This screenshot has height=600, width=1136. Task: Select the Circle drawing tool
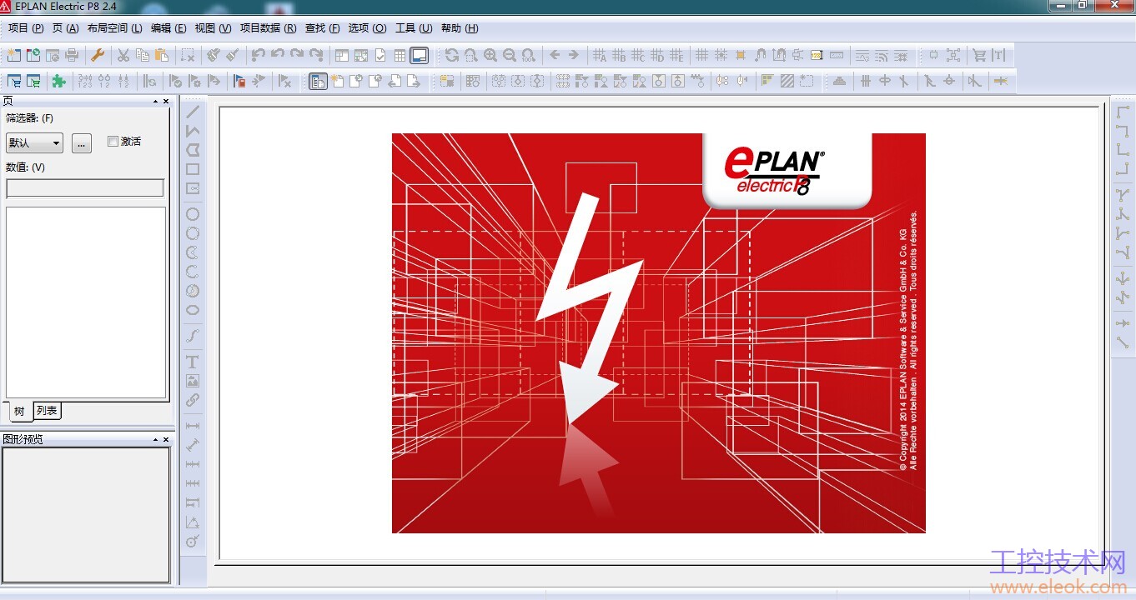click(193, 214)
